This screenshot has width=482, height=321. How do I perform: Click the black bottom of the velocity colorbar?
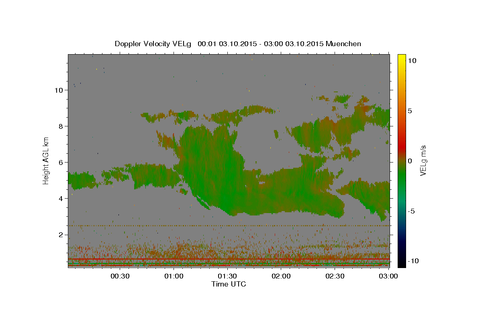[x=401, y=263]
